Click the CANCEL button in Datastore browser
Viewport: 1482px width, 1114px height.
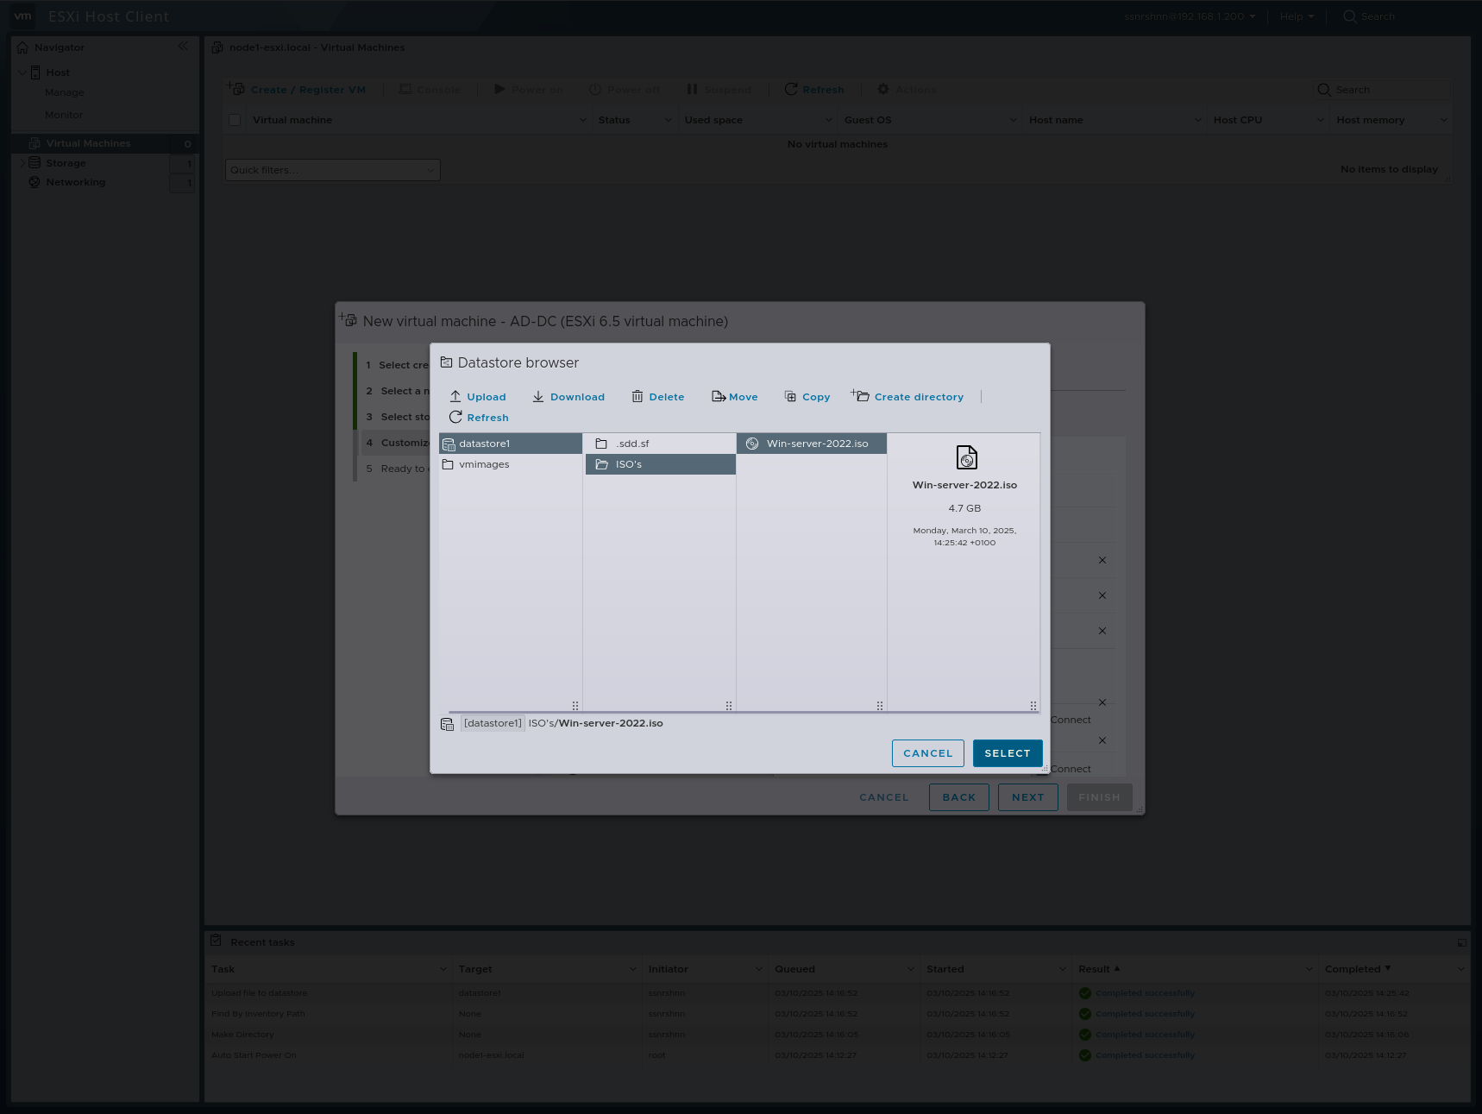[927, 752]
